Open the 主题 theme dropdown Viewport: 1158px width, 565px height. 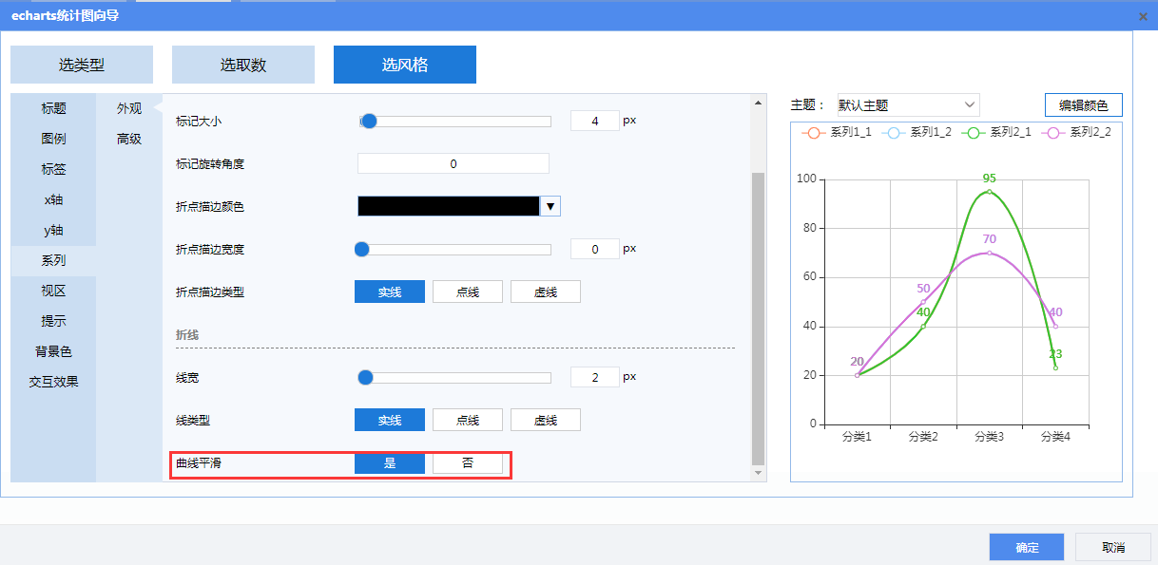pyautogui.click(x=907, y=104)
